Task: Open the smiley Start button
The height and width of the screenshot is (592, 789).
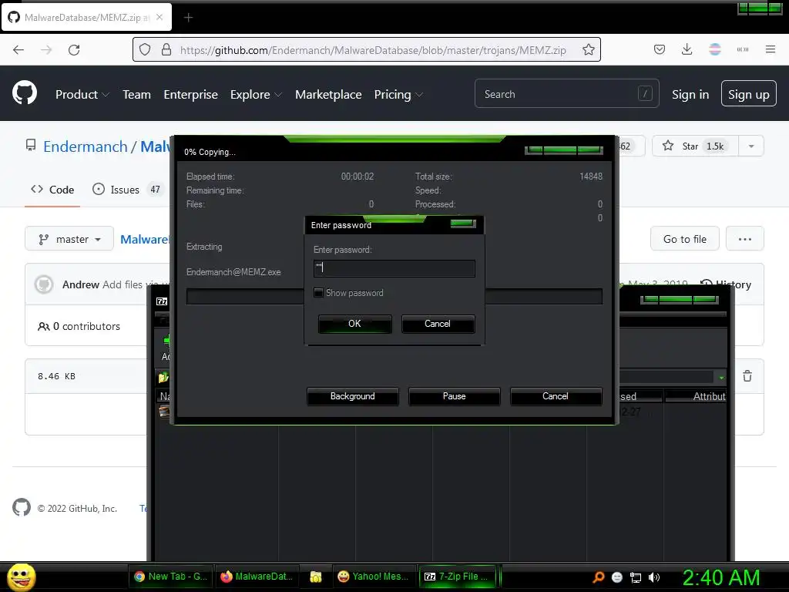Action: pyautogui.click(x=21, y=577)
